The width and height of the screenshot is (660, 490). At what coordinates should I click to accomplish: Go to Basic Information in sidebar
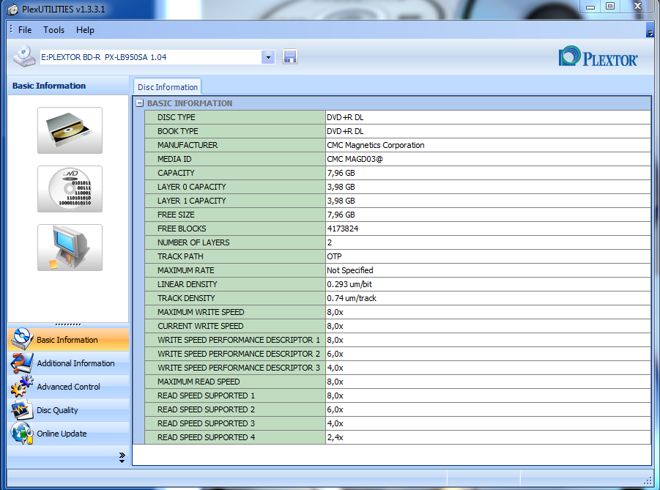pos(68,340)
